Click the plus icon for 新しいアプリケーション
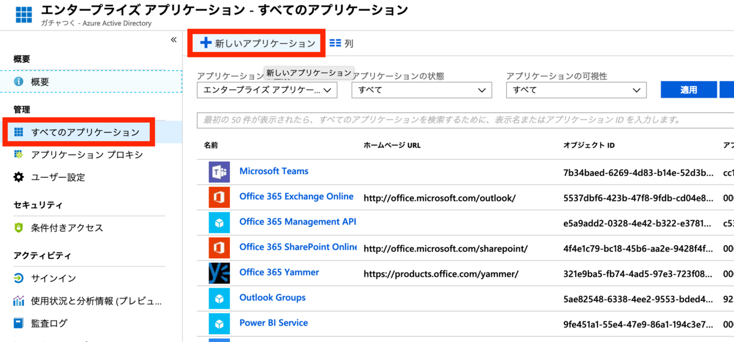734x342 pixels. tap(206, 43)
